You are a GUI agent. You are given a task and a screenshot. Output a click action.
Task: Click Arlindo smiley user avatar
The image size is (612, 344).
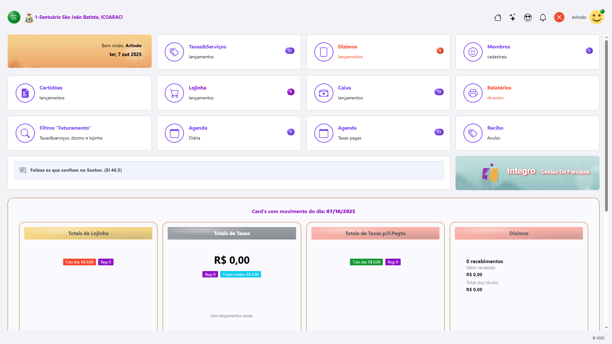pyautogui.click(x=596, y=17)
